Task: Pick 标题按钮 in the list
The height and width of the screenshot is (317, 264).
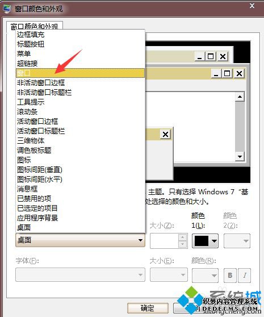Action: tap(80, 44)
